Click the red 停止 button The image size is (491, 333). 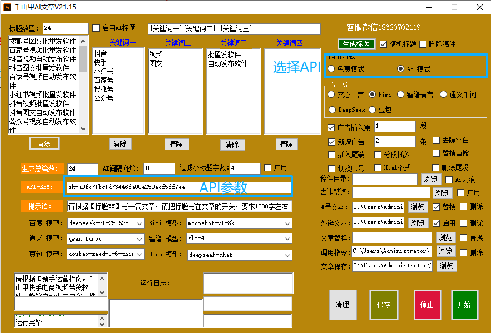click(427, 305)
